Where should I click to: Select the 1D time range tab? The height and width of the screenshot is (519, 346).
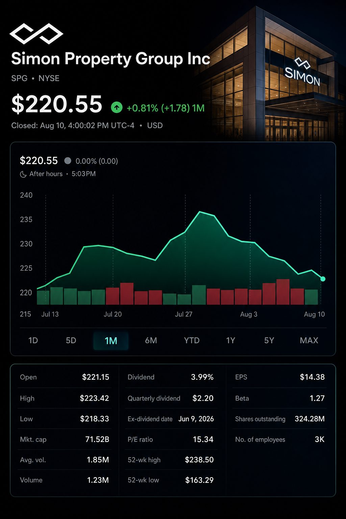point(33,340)
